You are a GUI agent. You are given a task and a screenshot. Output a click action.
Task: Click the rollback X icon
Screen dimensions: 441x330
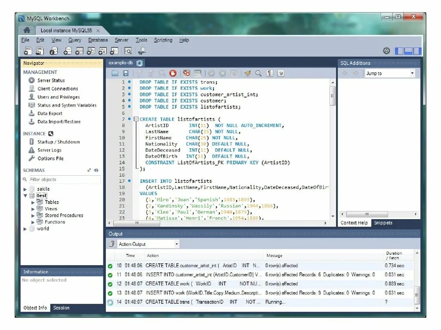pos(223,73)
